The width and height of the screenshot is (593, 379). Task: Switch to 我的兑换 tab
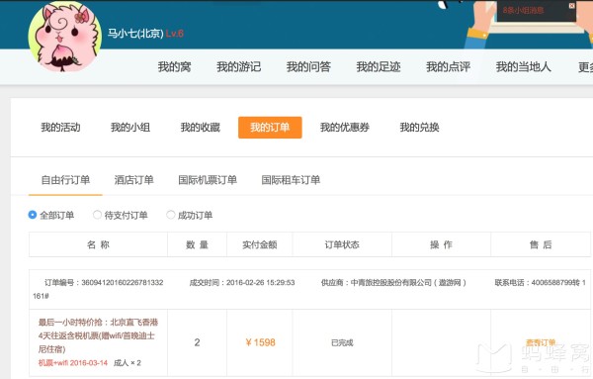[419, 128]
